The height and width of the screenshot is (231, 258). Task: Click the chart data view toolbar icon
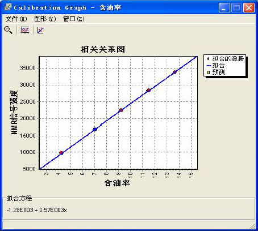(25, 30)
